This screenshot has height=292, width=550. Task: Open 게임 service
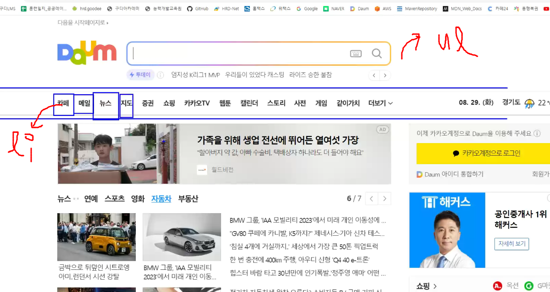click(x=321, y=103)
